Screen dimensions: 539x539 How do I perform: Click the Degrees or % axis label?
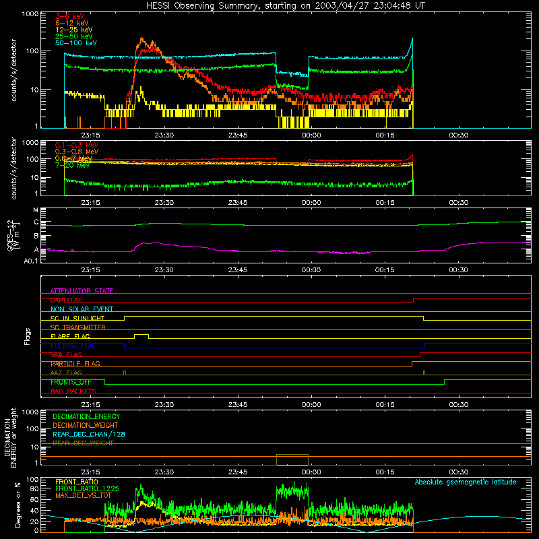point(18,505)
